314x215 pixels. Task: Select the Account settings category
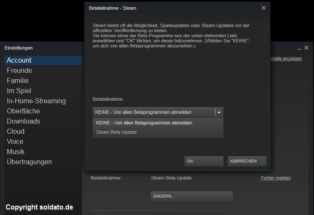pyautogui.click(x=43, y=60)
